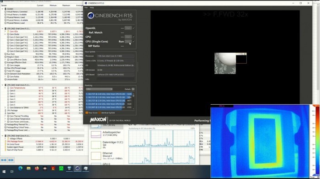The image size is (320, 179).
Task: Run the CPU benchmark test
Action: click(x=128, y=37)
